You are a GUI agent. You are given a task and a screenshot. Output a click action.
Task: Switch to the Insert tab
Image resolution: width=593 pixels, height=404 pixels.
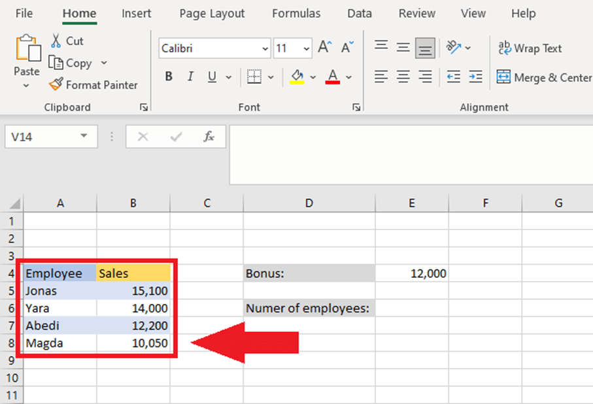tap(136, 14)
